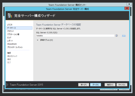
Task: Select データベース step in sidebar
Action: 19,28
